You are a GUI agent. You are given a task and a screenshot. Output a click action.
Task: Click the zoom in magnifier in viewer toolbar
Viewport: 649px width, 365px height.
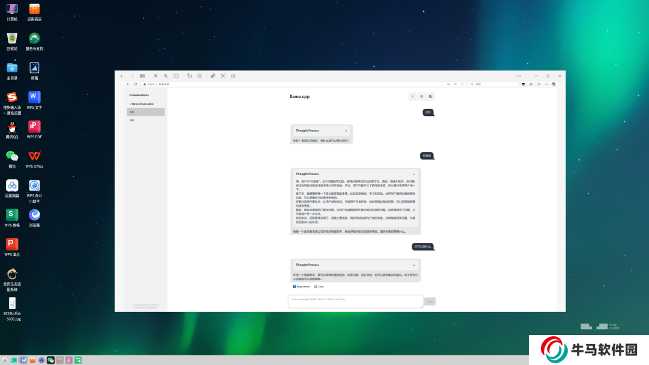tap(156, 76)
